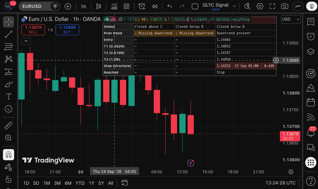The width and height of the screenshot is (318, 189).
Task: Open the emoji and icons tool
Action: [x=9, y=109]
